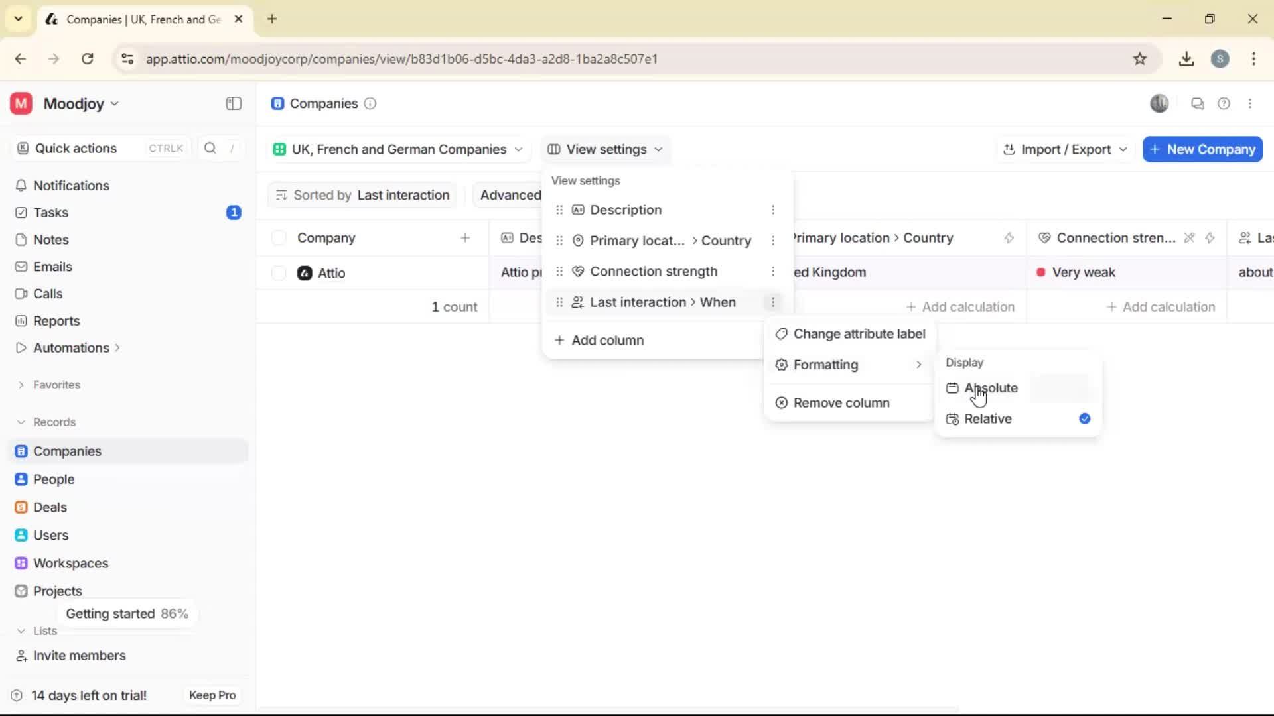Screen dimensions: 1274x716
Task: Click the browser downloads icon
Action: (1186, 59)
